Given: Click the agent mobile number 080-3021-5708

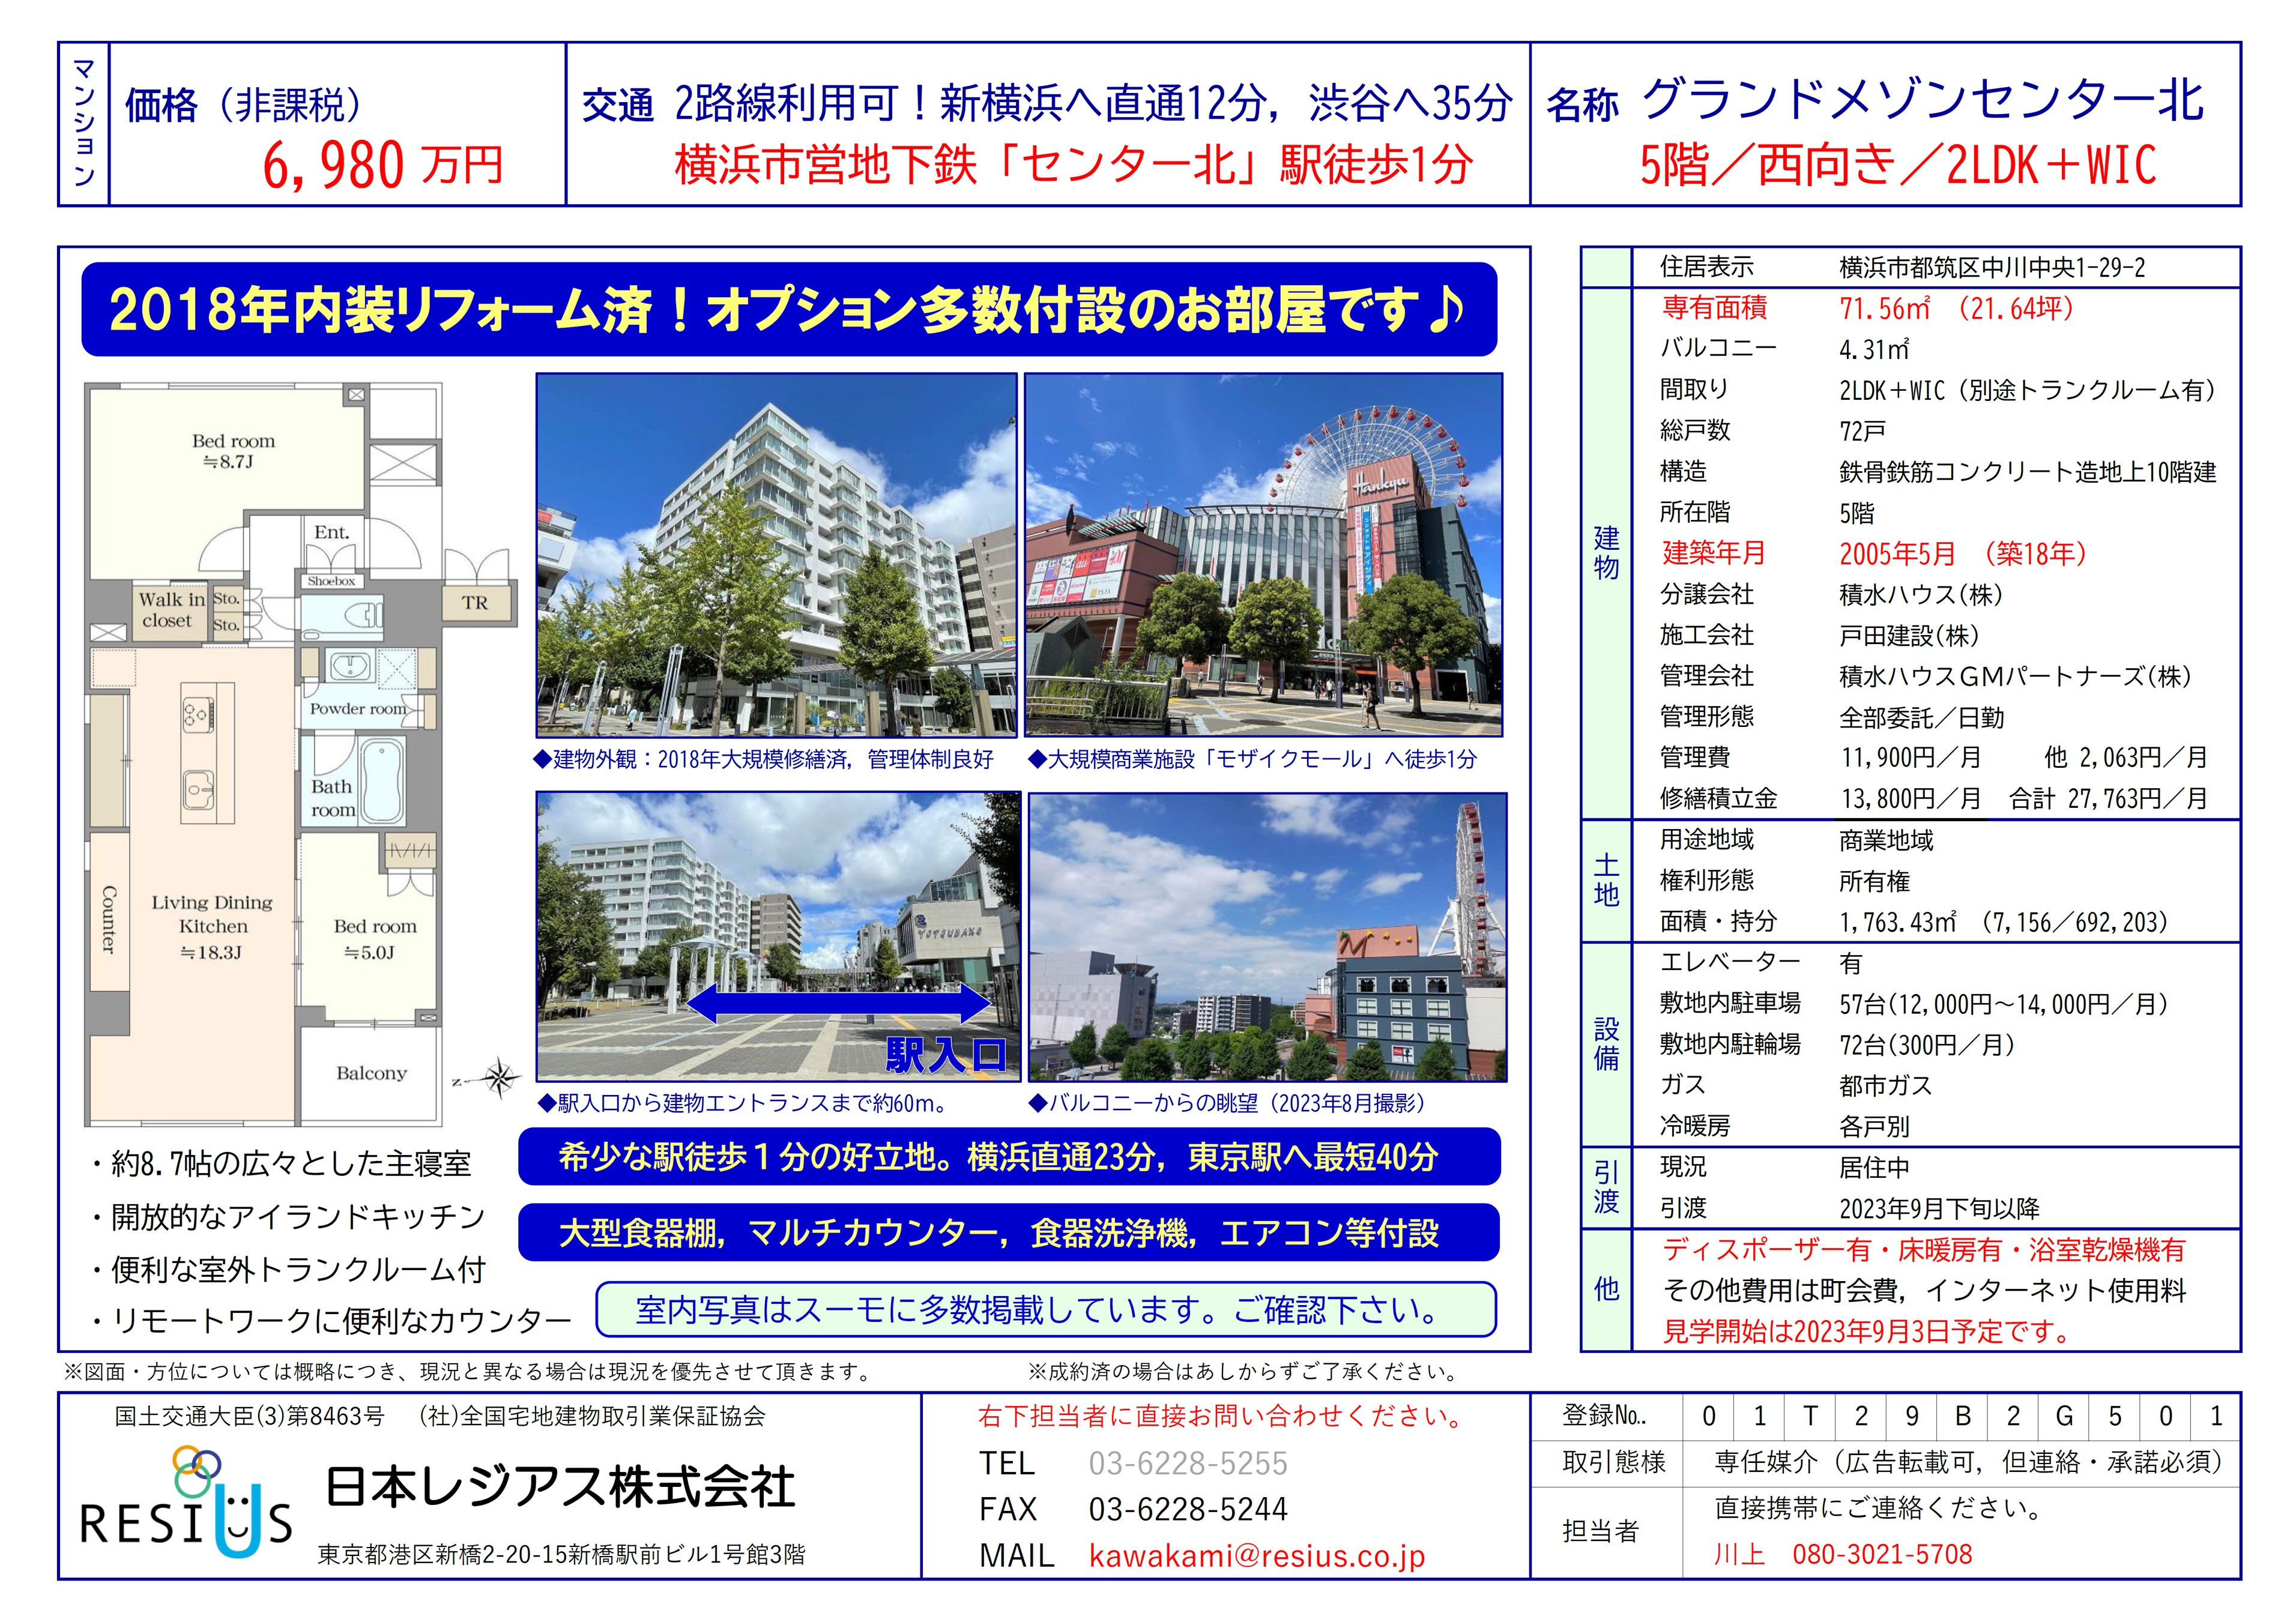Looking at the screenshot, I should click(x=1882, y=1554).
